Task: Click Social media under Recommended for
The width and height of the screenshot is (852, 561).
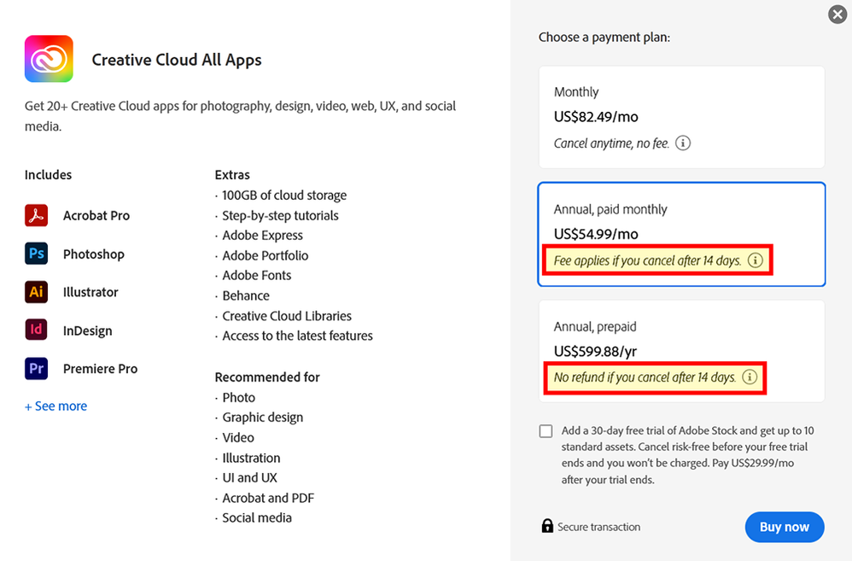Action: tap(256, 518)
